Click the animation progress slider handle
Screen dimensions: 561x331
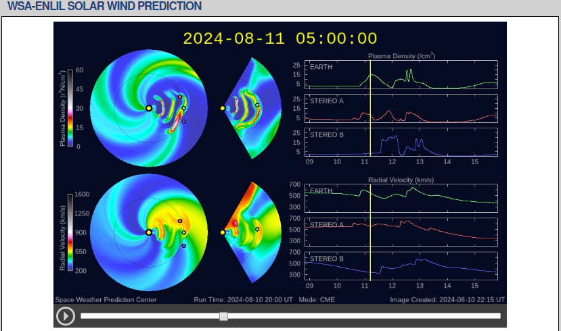pyautogui.click(x=223, y=316)
